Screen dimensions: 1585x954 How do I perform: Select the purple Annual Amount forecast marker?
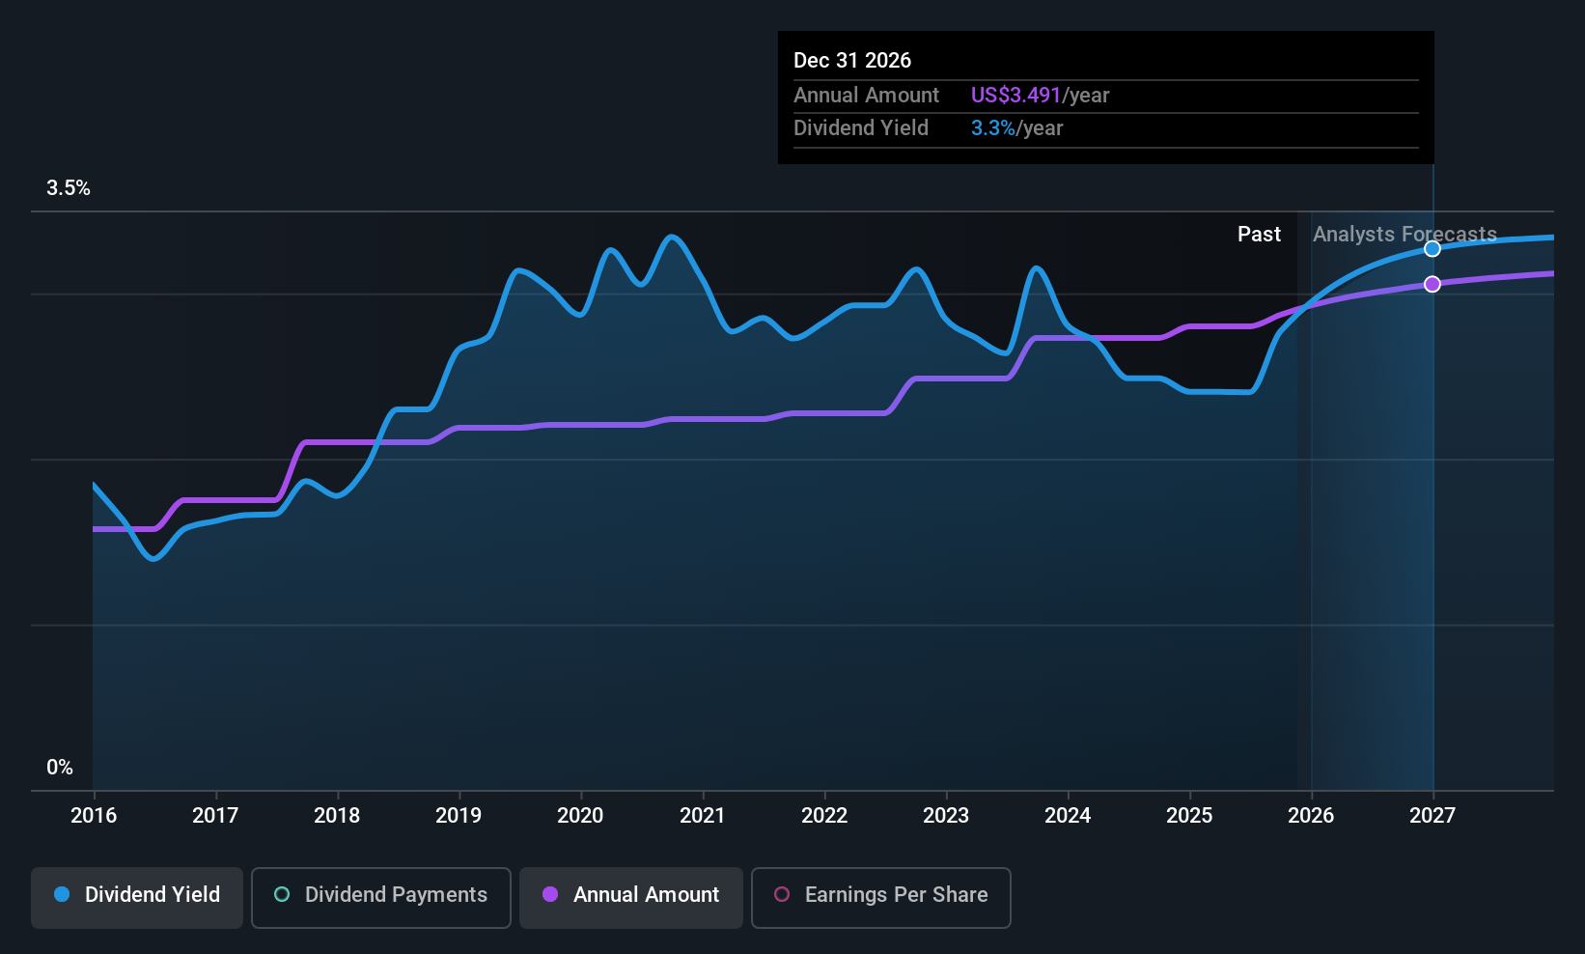pos(1432,284)
